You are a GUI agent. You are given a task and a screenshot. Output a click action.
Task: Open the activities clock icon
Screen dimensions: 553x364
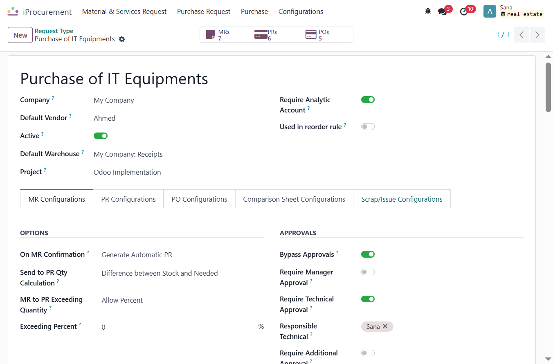point(464,11)
